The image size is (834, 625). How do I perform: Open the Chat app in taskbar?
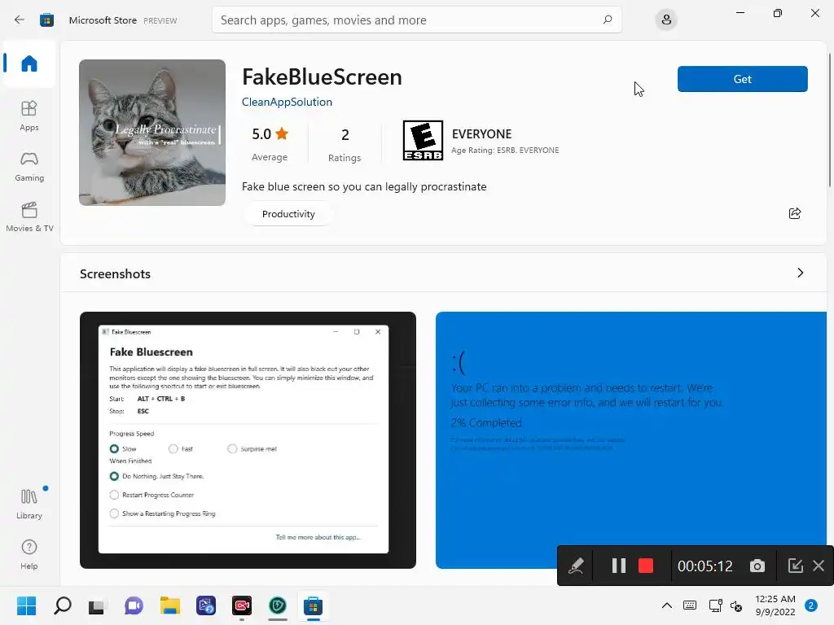(134, 605)
